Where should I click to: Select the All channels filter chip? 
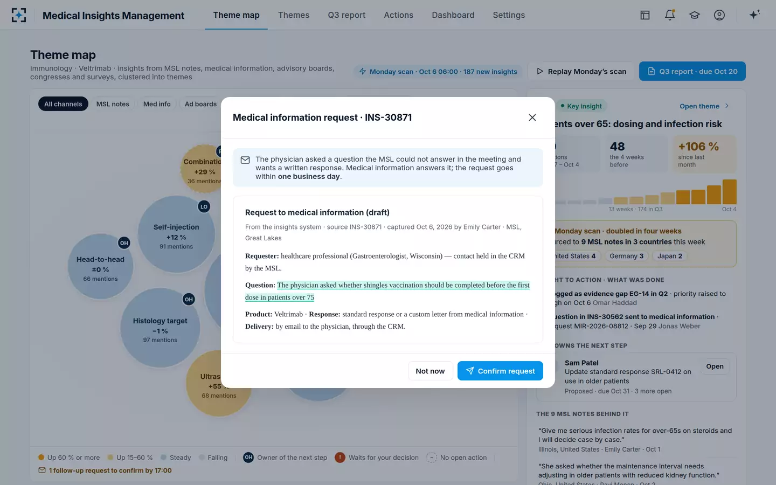point(63,104)
